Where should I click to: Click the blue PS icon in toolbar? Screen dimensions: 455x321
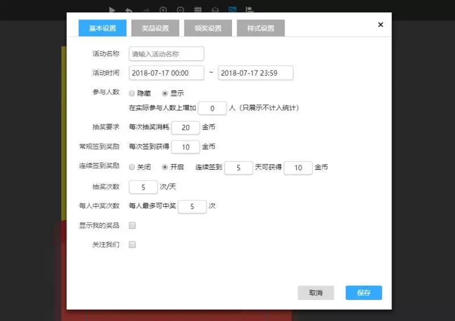pos(233,10)
